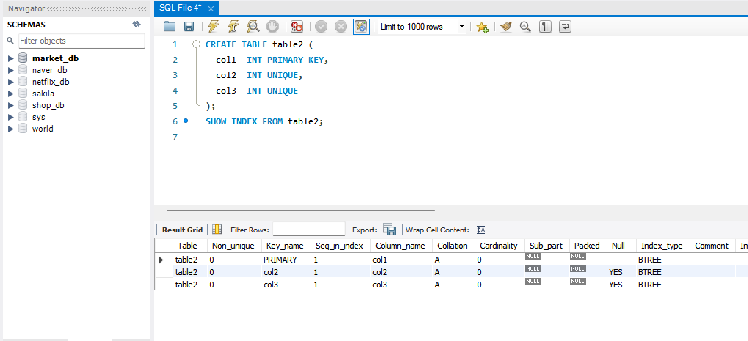Sort by the Non_unique column header
The image size is (748, 341).
point(234,246)
